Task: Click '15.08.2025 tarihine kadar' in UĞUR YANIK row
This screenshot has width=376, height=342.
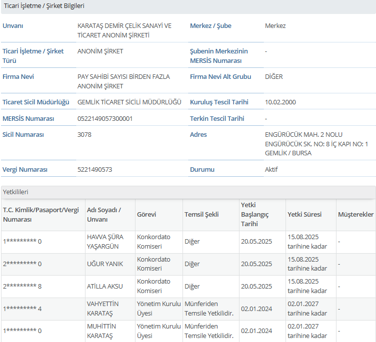Action: click(307, 264)
